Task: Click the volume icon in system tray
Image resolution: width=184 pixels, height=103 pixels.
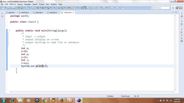Action: click(164, 100)
